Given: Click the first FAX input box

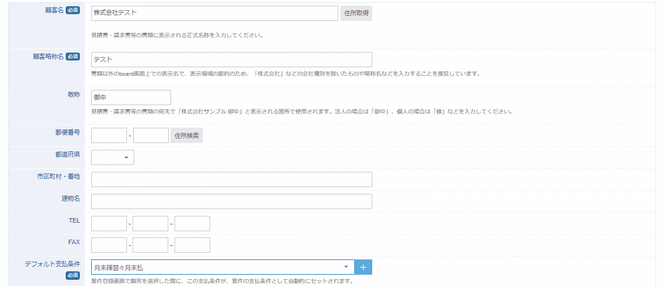Looking at the screenshot, I should (x=109, y=245).
